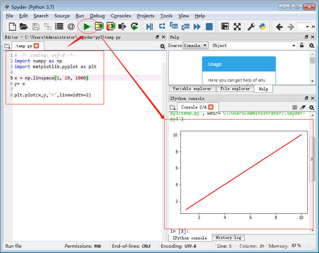Image resolution: width=319 pixels, height=253 pixels.
Task: Create a new file with toolbar icon
Action: point(12,26)
